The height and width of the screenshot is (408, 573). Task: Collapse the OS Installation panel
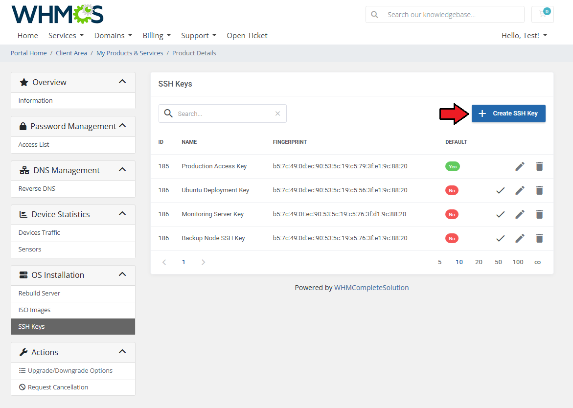click(122, 274)
